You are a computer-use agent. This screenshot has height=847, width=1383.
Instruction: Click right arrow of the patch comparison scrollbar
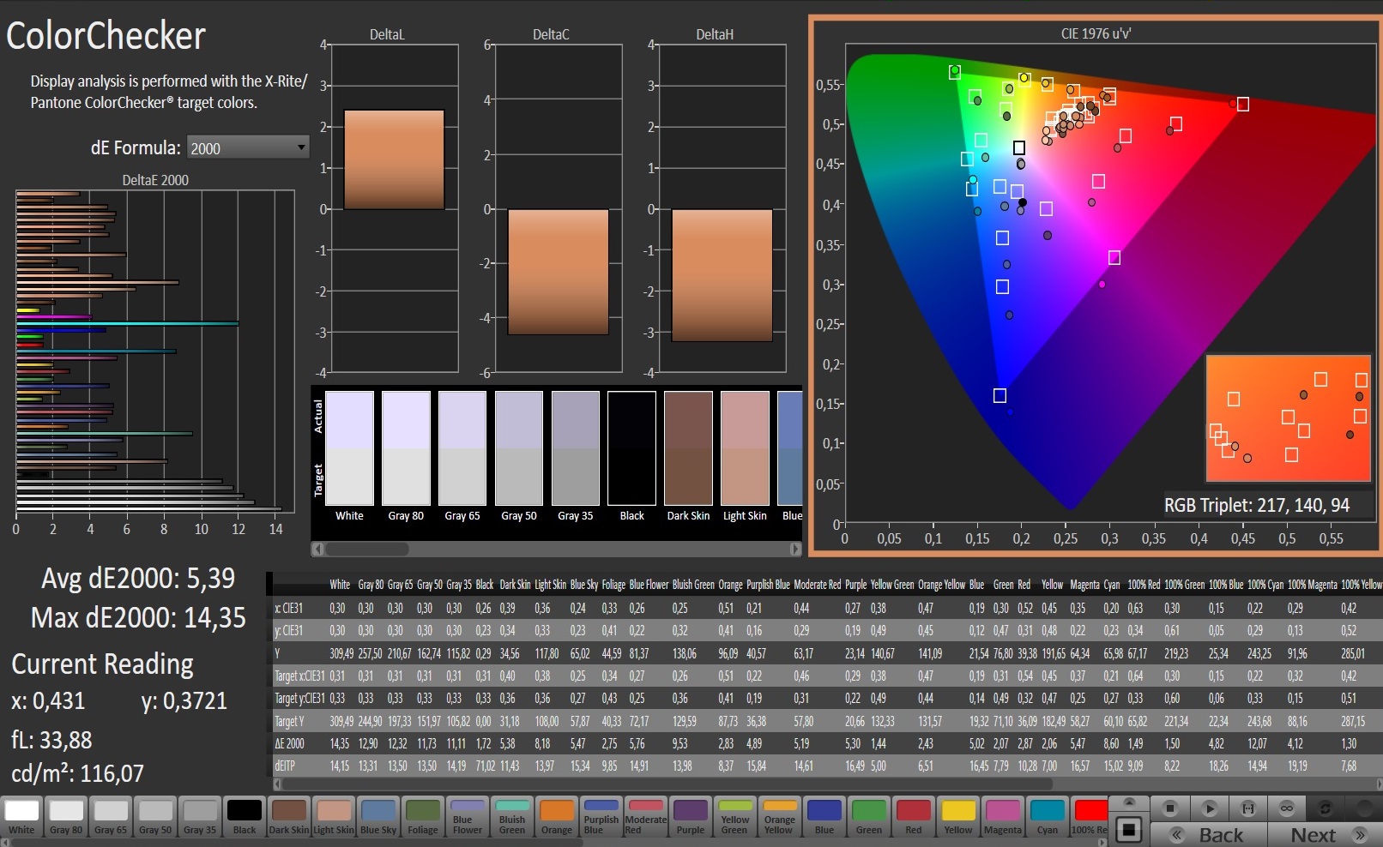(x=795, y=549)
